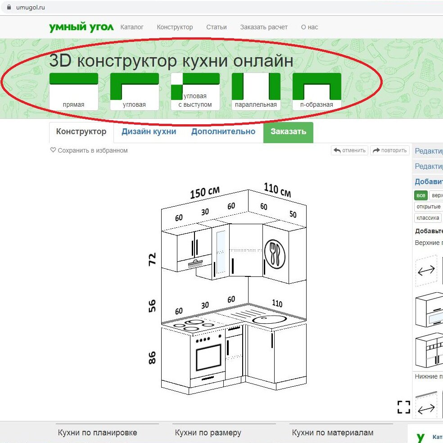Viewport: 443px width, 443px height.
Task: Open Кухни по планировке footer link
Action: click(98, 433)
